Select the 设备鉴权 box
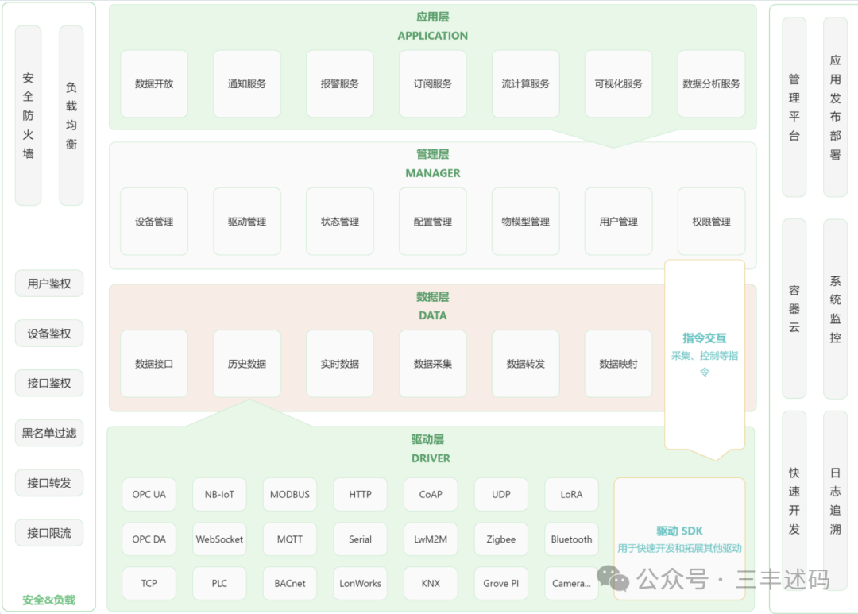This screenshot has width=858, height=614. coord(49,334)
